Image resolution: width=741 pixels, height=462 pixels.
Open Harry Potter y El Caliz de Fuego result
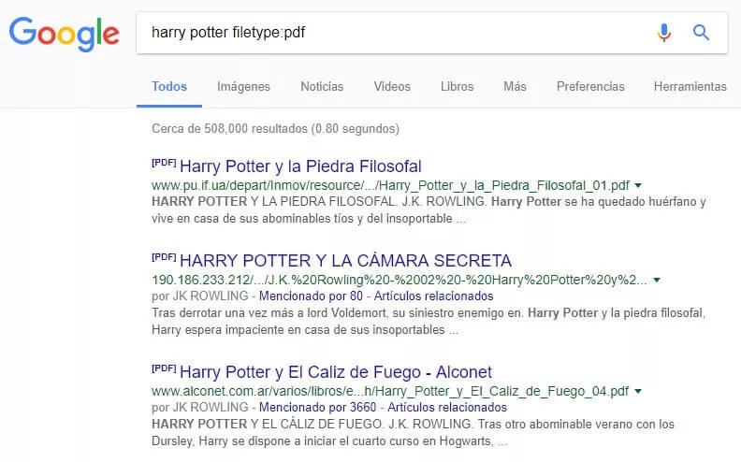click(336, 372)
